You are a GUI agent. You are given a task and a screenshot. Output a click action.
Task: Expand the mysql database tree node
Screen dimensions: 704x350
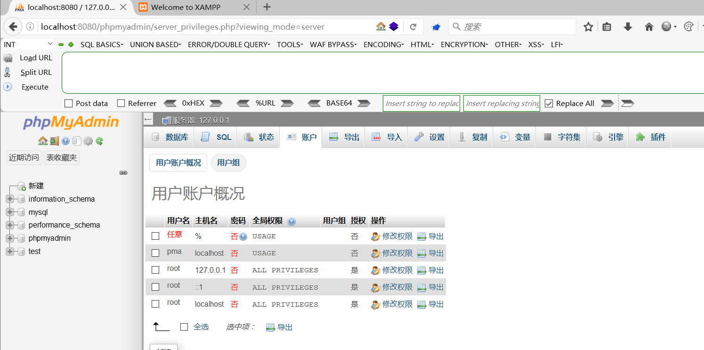tap(10, 212)
